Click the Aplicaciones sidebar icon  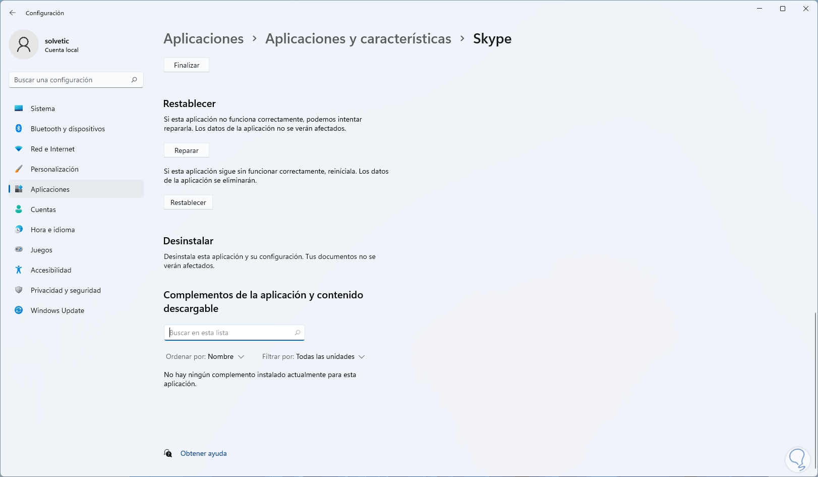[x=19, y=189]
